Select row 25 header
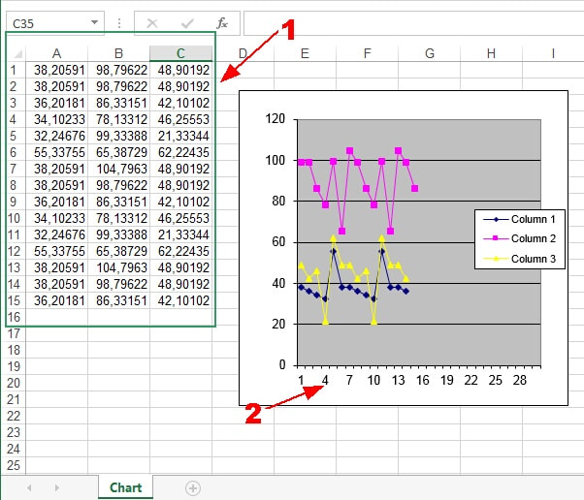Screen dimensions: 584x500 14,465
